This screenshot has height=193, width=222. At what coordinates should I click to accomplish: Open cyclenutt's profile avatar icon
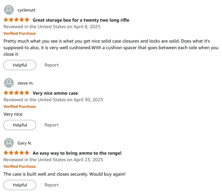pyautogui.click(x=9, y=10)
